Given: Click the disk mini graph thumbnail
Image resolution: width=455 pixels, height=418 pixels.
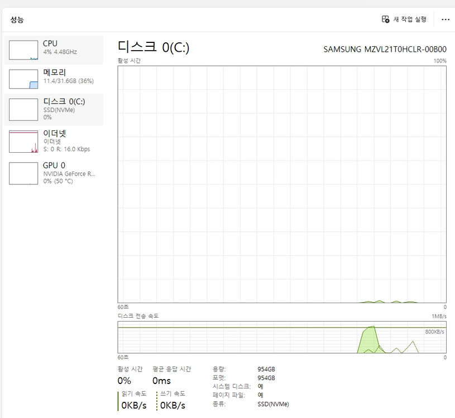Looking at the screenshot, I should pyautogui.click(x=23, y=109).
